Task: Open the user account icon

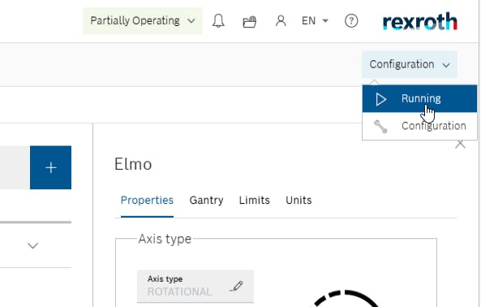Action: [281, 21]
